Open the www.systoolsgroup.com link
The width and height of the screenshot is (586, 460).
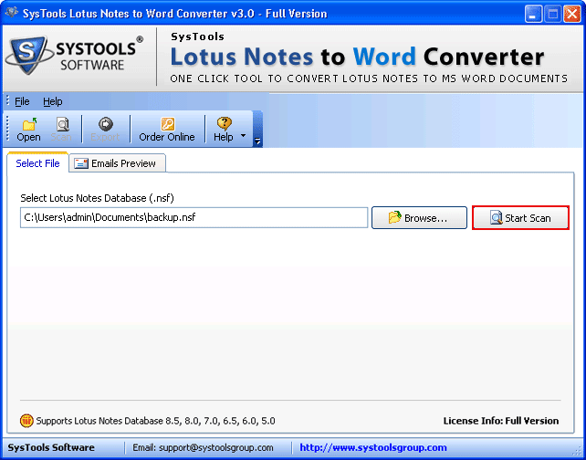pyautogui.click(x=373, y=447)
